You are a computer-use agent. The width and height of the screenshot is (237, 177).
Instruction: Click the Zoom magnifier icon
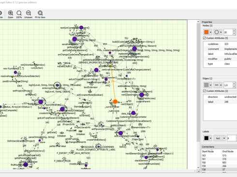click(x=11, y=13)
